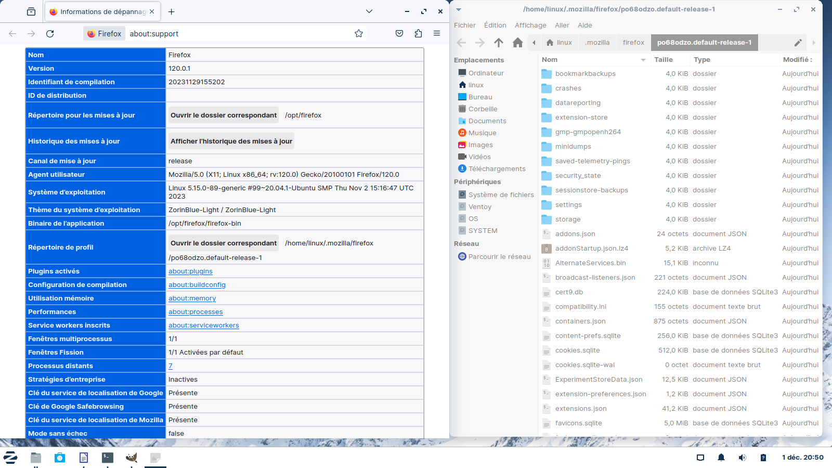Click the Pocket save icon
832x468 pixels.
(x=399, y=34)
